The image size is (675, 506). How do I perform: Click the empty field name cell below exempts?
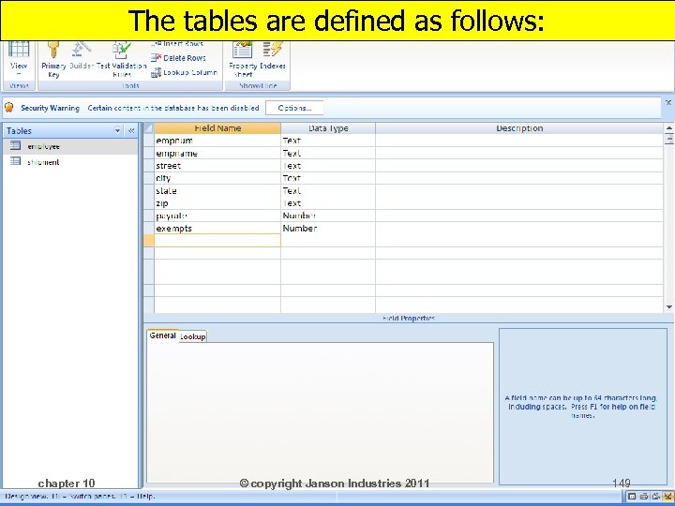point(217,241)
